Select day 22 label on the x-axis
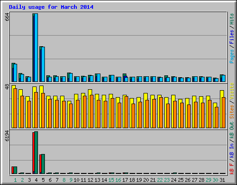This screenshot has height=185, width=237. [160, 180]
